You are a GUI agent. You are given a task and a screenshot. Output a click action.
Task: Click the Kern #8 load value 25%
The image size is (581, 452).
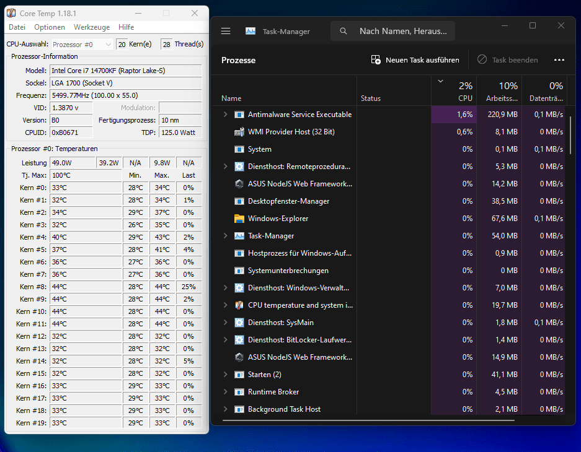coord(188,287)
